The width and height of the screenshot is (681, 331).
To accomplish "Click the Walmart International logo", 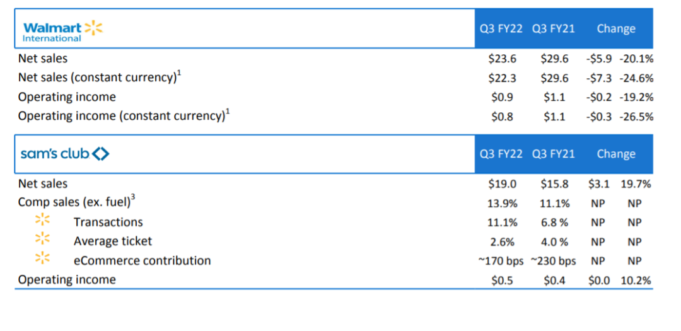I will coord(63,32).
